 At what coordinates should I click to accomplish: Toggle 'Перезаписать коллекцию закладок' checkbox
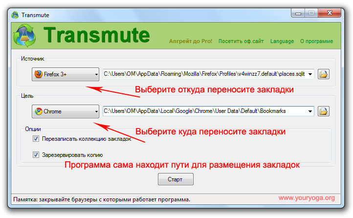(x=36, y=139)
